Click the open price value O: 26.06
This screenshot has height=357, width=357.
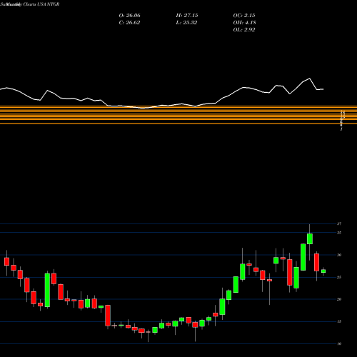pyautogui.click(x=129, y=16)
